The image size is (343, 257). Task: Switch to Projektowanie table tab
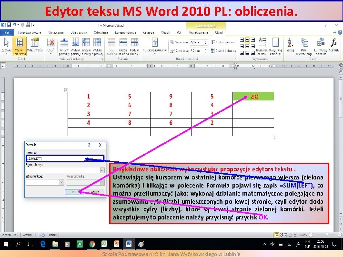coord(199,32)
